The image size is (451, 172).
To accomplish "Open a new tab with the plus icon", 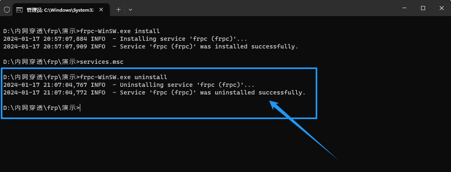I will click(118, 9).
